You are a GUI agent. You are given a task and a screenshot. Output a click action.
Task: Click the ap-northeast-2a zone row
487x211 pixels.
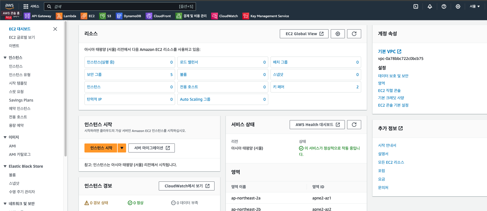tap(296, 198)
